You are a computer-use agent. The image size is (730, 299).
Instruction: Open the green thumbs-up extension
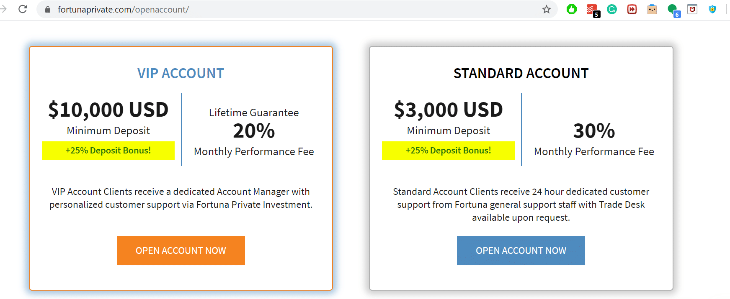click(572, 9)
